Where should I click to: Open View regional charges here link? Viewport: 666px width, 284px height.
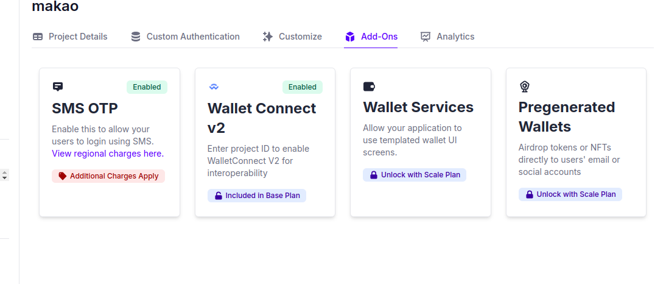pyautogui.click(x=108, y=154)
